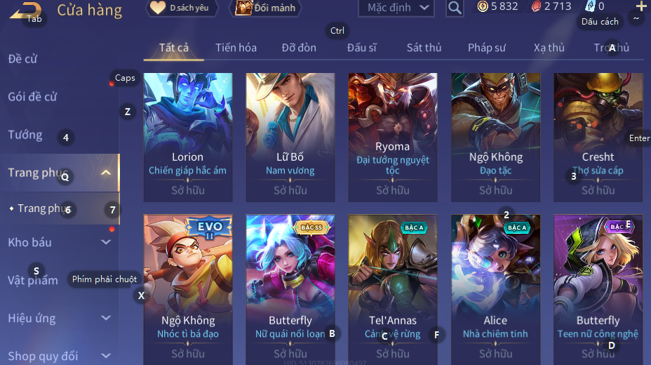
Task: Select the Sát thủ category tab
Action: [x=424, y=48]
